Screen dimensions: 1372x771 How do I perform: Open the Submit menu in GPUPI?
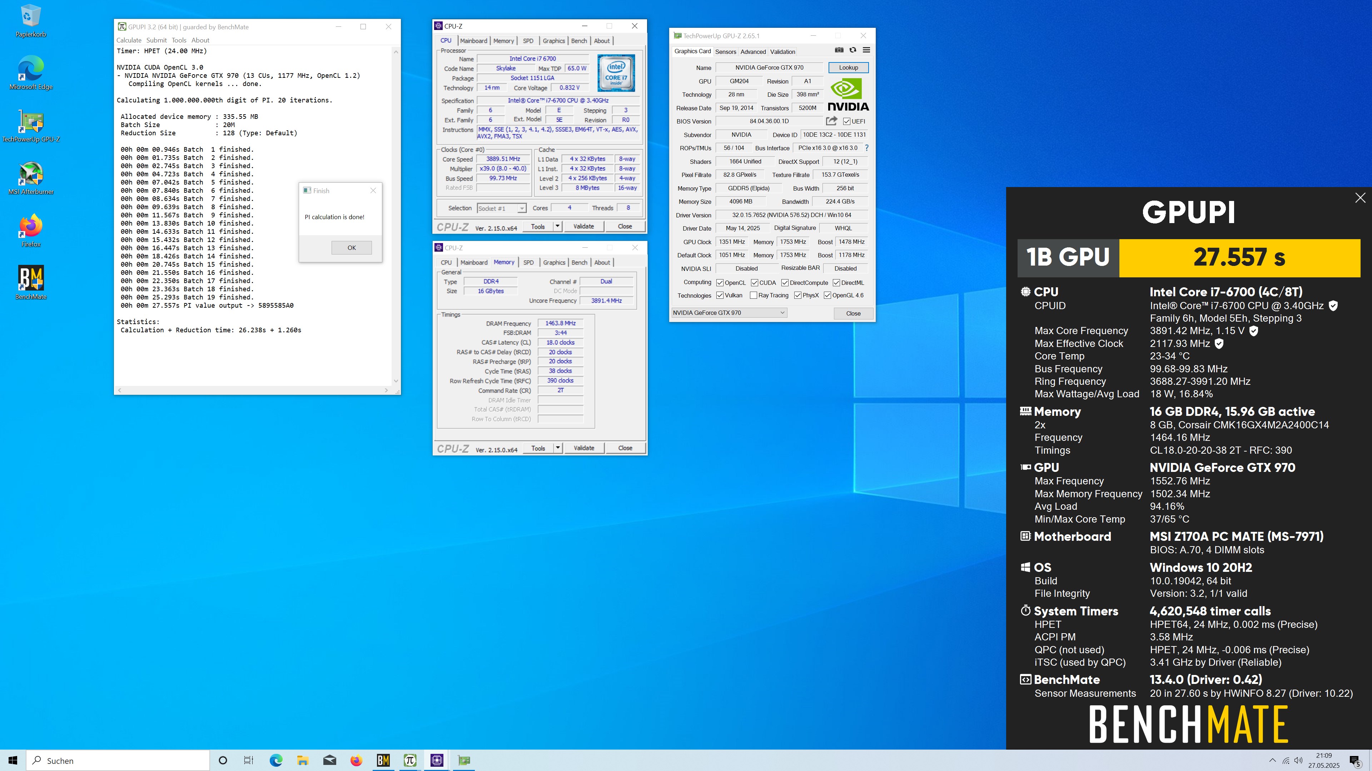click(x=156, y=40)
